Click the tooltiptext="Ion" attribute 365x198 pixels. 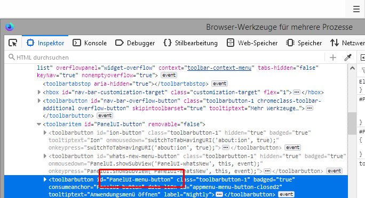(x=76, y=140)
